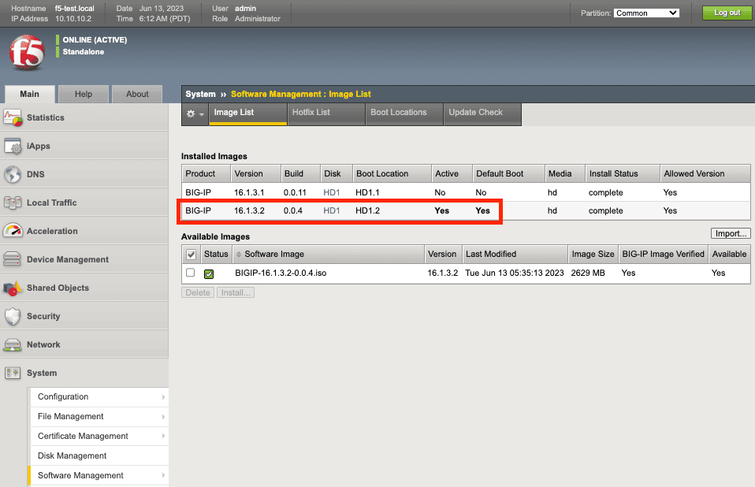Click the Security shield icon

[13, 316]
